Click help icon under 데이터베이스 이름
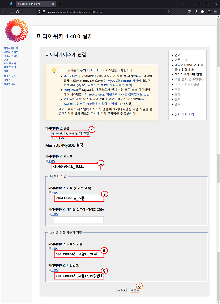 (50, 192)
